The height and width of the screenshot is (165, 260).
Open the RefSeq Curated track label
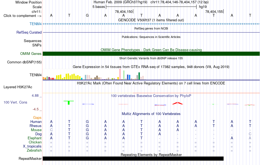(x=29, y=32)
